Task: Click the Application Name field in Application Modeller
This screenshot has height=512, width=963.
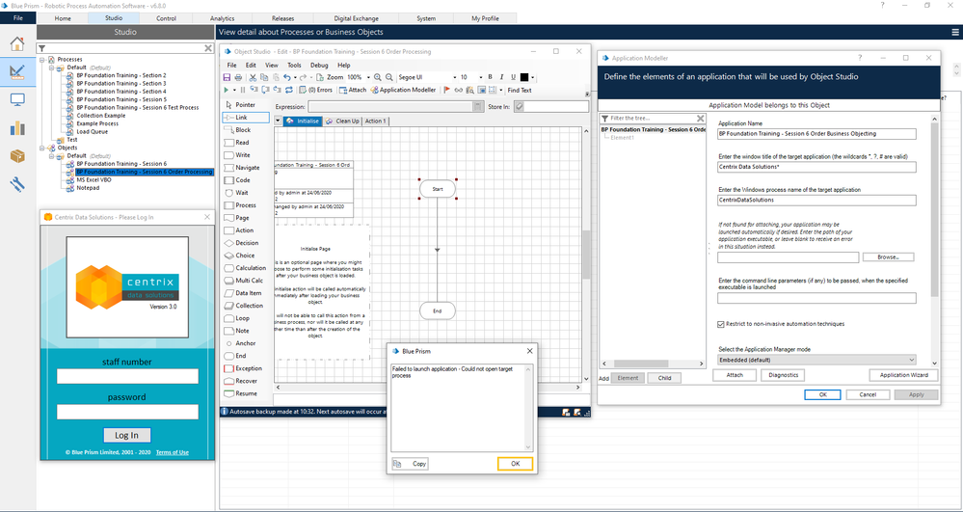Action: pyautogui.click(x=816, y=133)
